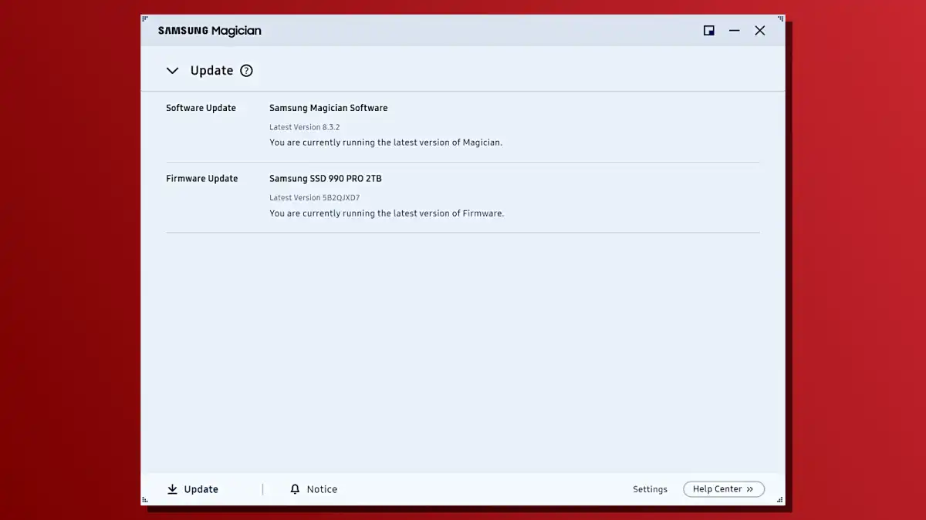
Task: Click the Latest Version 8.3.2 text
Action: 304,127
